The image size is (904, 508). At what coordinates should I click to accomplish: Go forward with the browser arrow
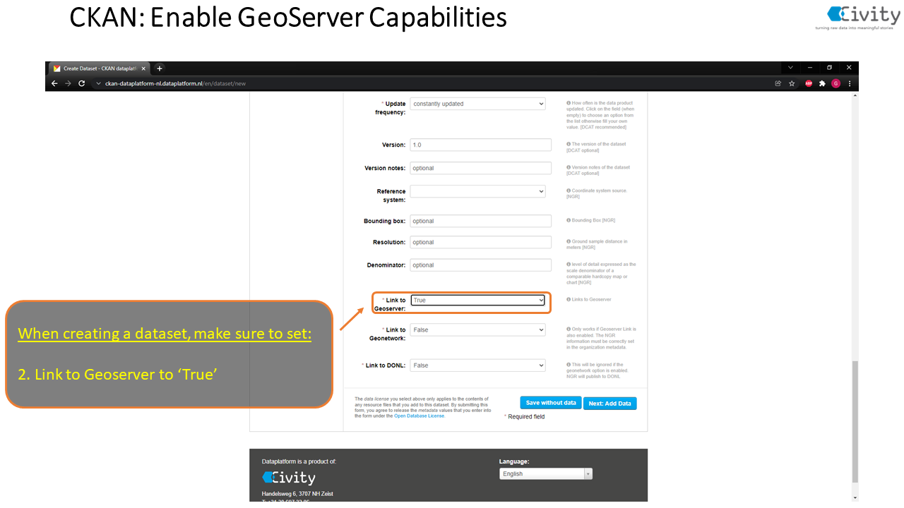68,83
